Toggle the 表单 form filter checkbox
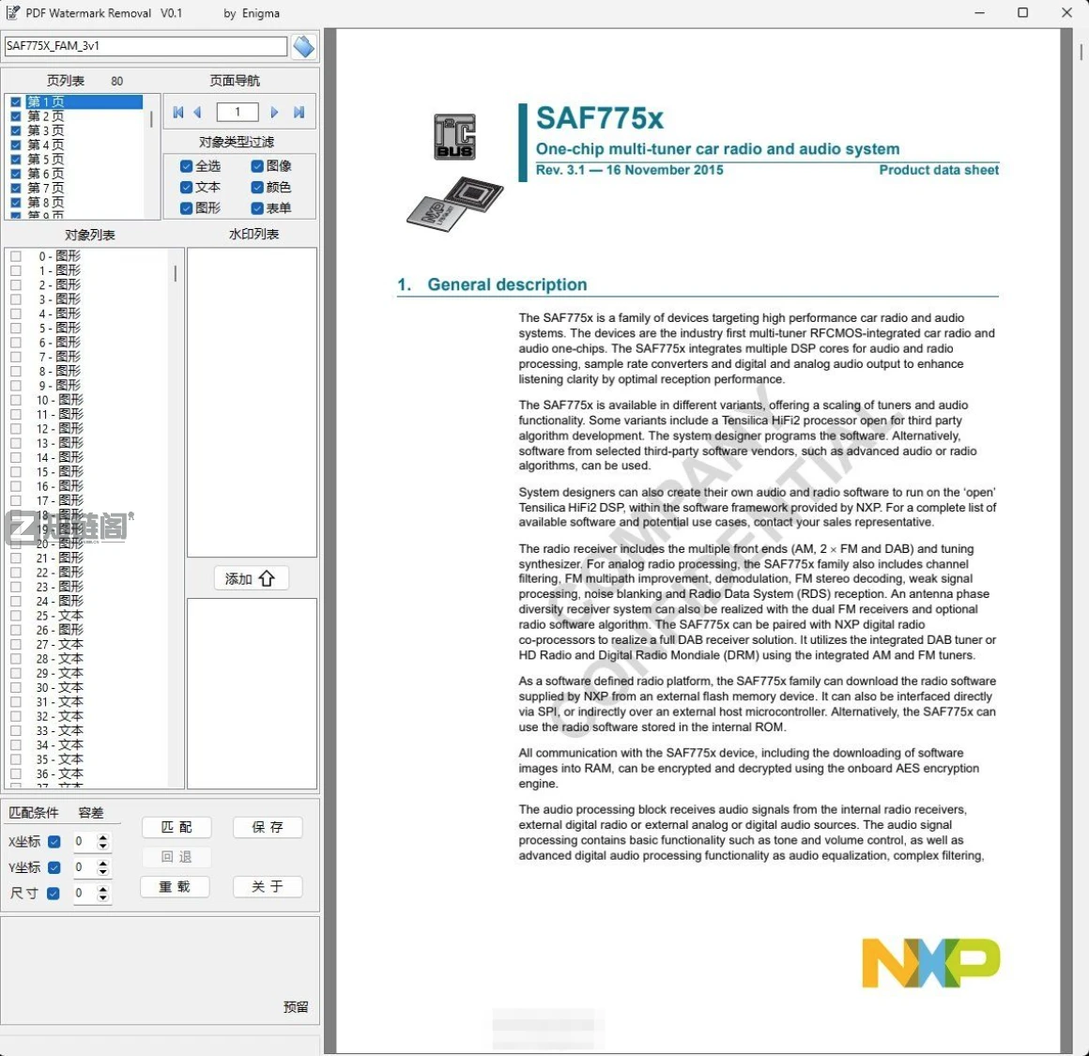This screenshot has height=1056, width=1089. 257,208
